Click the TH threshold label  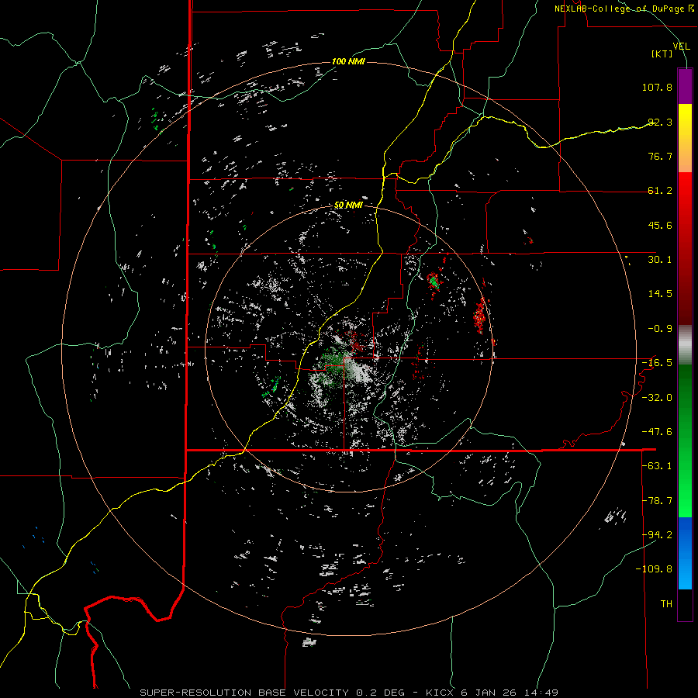(666, 604)
